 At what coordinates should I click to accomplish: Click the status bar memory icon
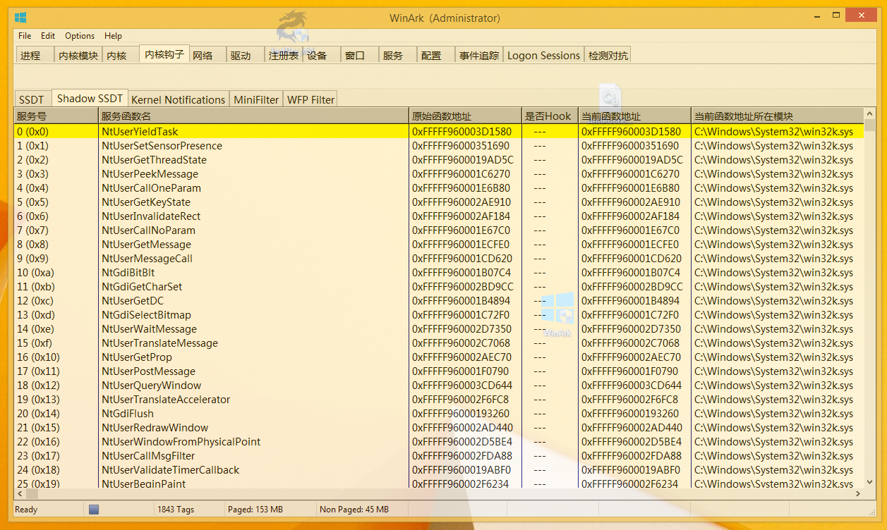tap(94, 510)
